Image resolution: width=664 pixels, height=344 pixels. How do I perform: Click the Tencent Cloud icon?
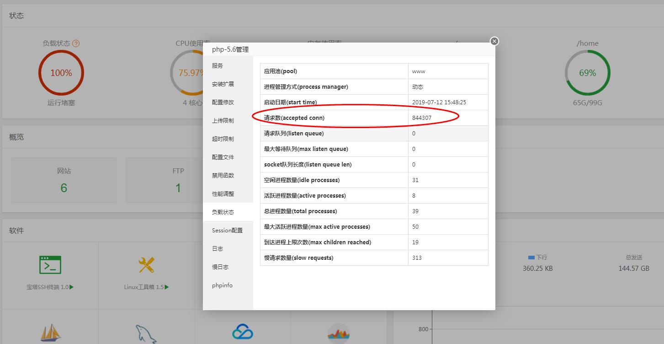click(242, 333)
